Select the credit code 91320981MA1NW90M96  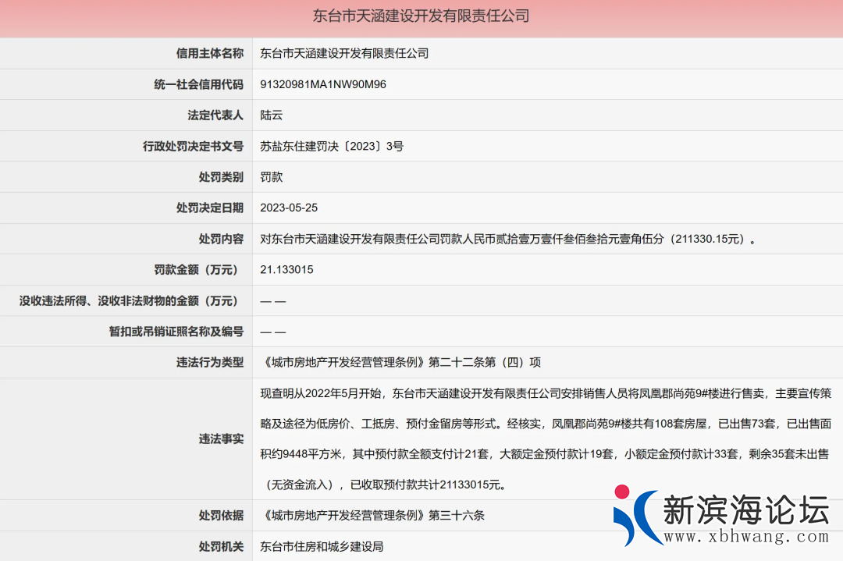tap(323, 84)
